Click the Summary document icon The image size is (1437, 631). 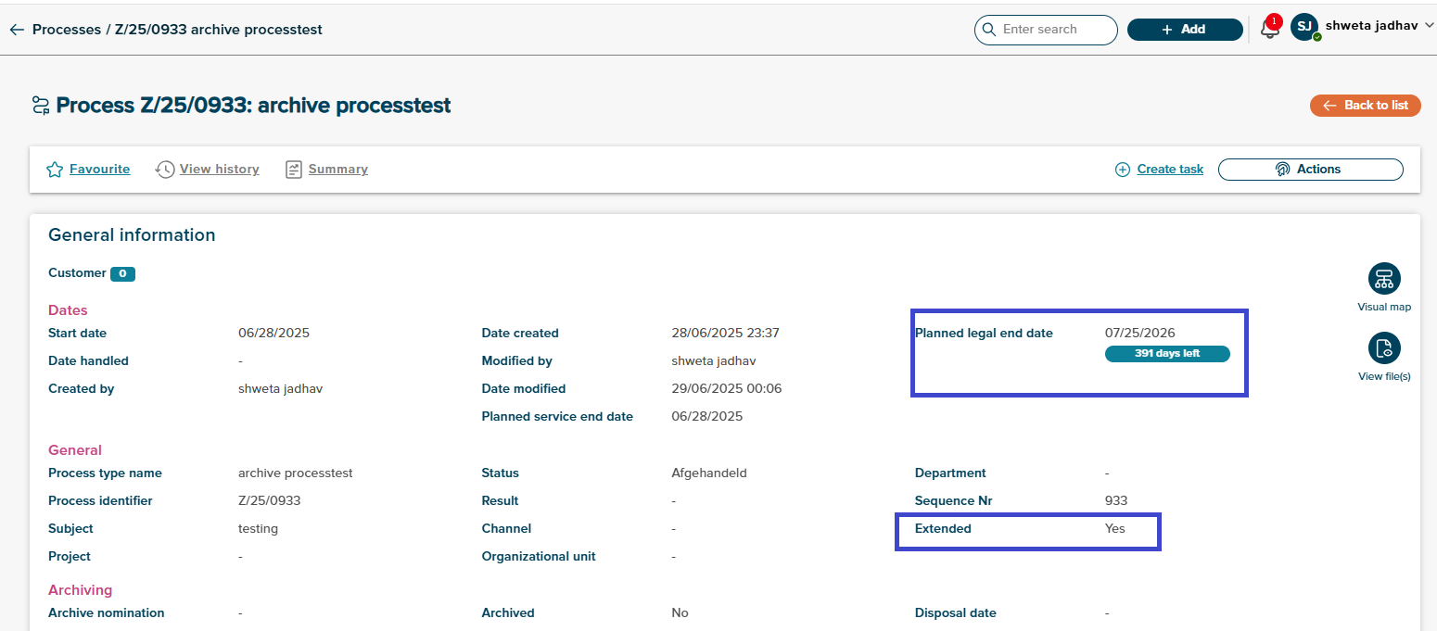click(294, 170)
